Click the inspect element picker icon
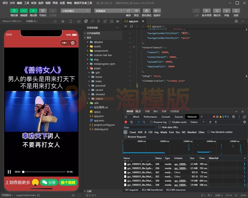The height and width of the screenshot is (198, 248). click(x=126, y=117)
